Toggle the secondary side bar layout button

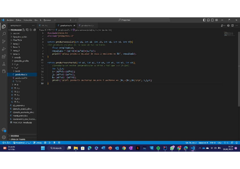[x=212, y=20]
